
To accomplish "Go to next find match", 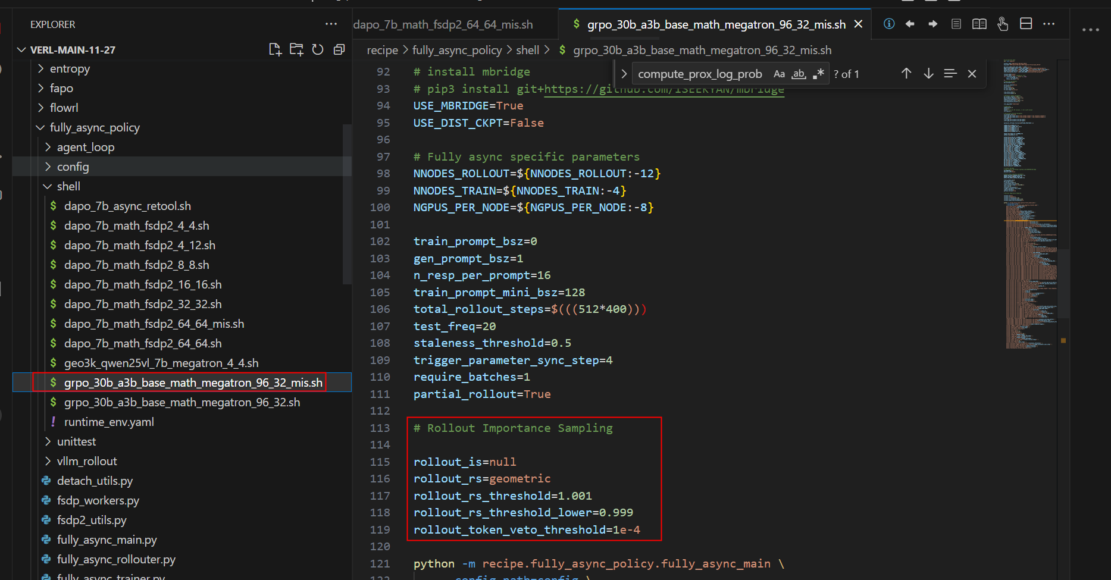I will point(928,73).
